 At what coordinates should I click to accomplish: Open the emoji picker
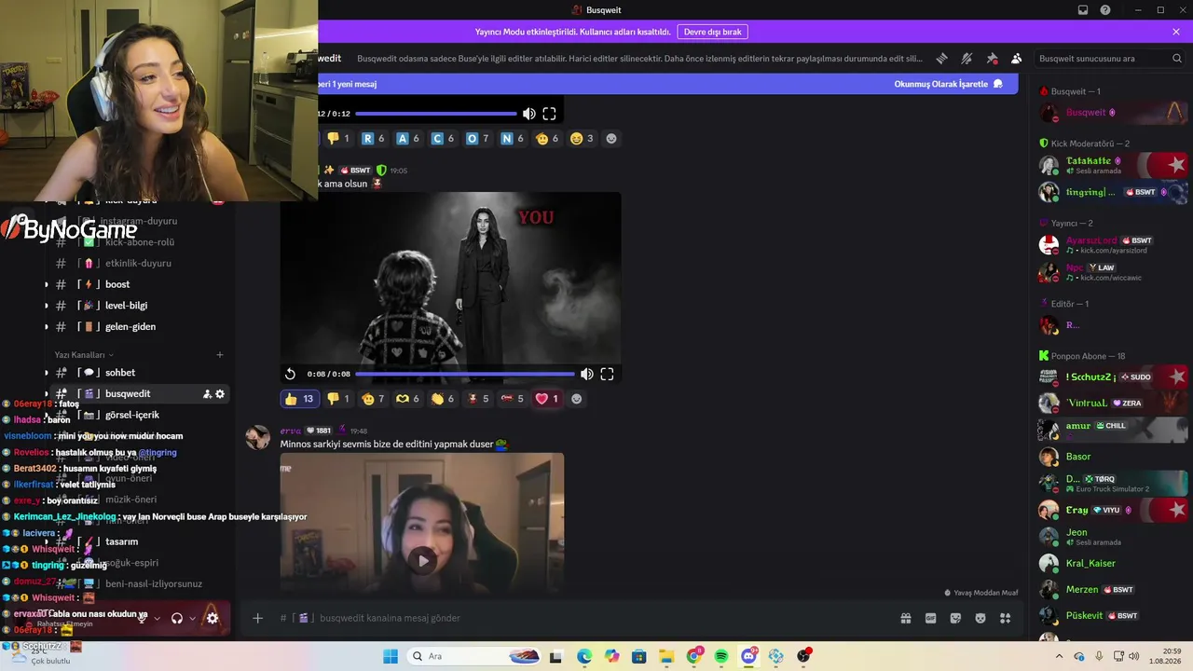980,618
